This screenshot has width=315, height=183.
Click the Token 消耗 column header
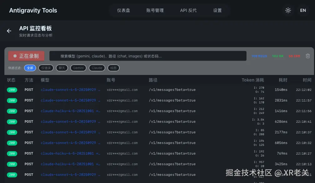pos(253,80)
